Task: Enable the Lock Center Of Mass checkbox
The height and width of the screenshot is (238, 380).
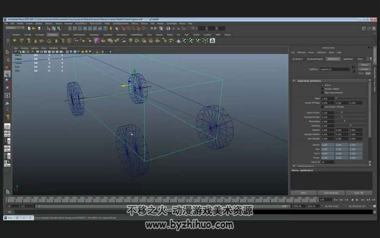Action: [322, 107]
